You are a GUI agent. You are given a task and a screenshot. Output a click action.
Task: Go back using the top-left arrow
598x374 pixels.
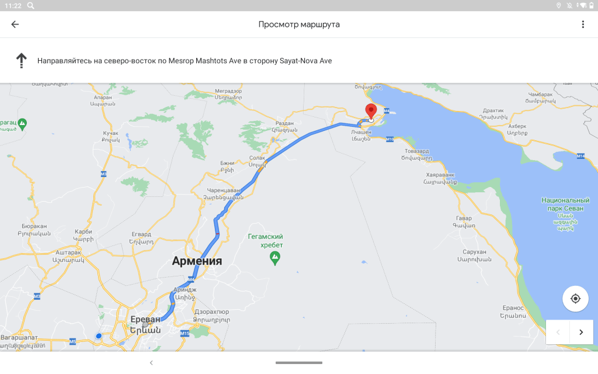tap(15, 25)
